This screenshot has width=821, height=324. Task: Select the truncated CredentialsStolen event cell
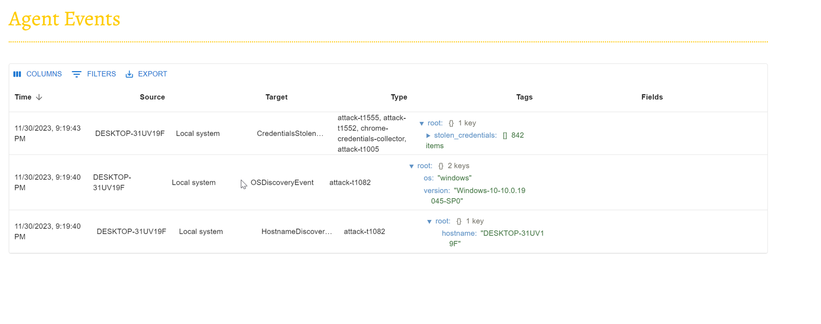[290, 133]
